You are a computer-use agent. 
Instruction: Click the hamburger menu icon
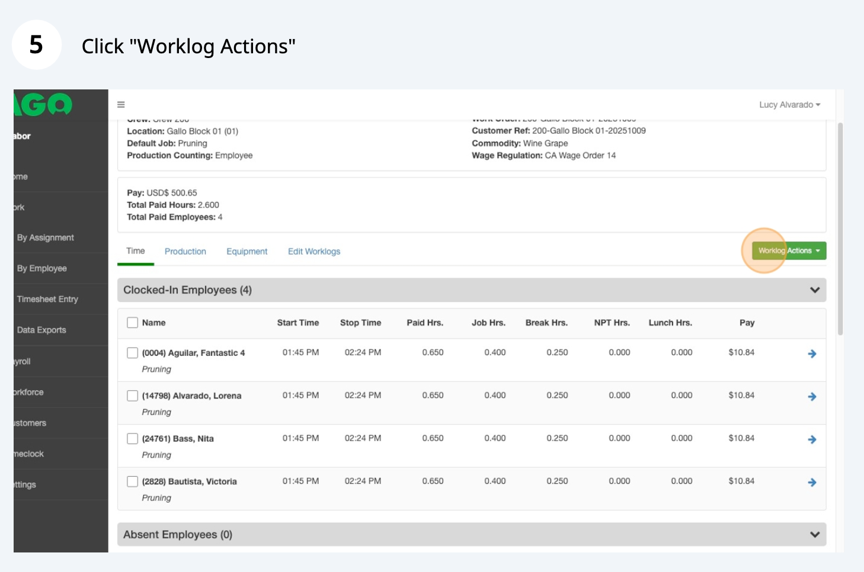[121, 105]
